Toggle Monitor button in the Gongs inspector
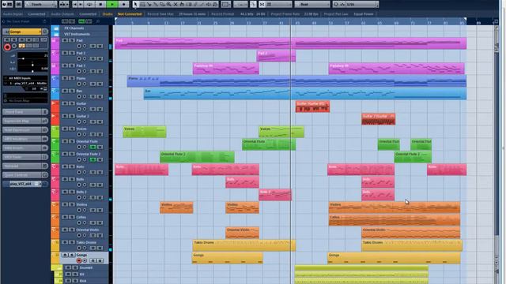 (14, 46)
